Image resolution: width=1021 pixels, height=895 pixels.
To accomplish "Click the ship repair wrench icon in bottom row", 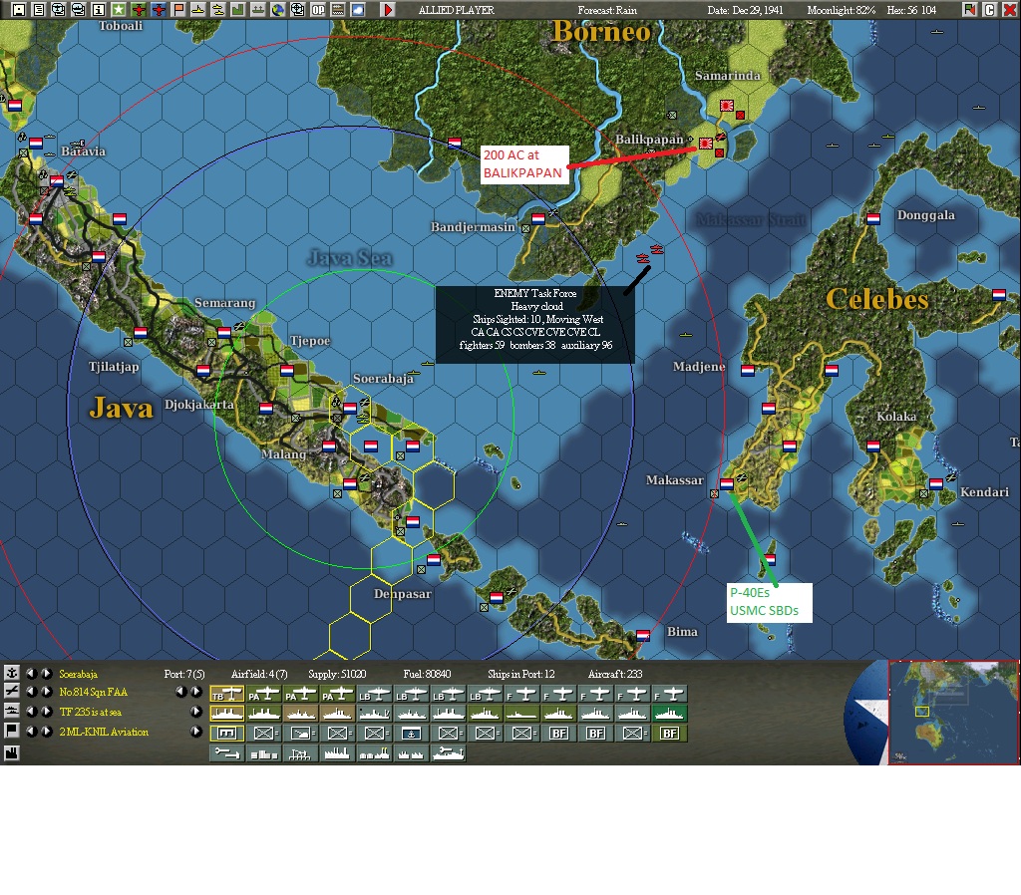I will tap(448, 753).
